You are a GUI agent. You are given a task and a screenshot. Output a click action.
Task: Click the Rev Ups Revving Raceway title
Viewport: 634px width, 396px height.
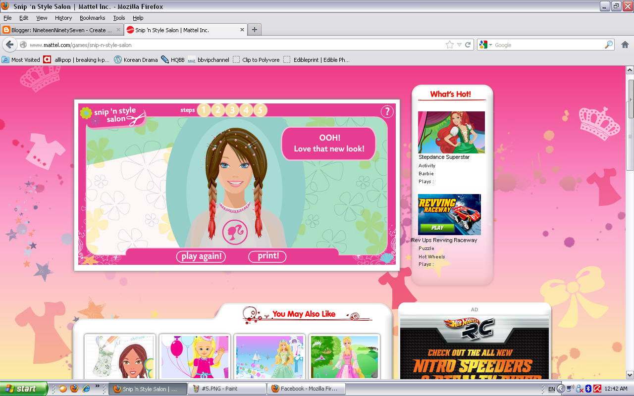[444, 240]
